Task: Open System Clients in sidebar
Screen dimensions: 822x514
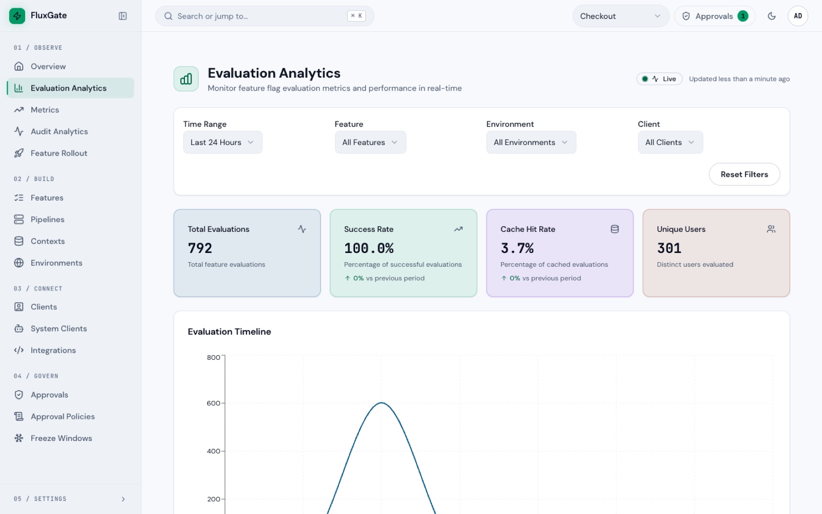Action: (x=70, y=328)
